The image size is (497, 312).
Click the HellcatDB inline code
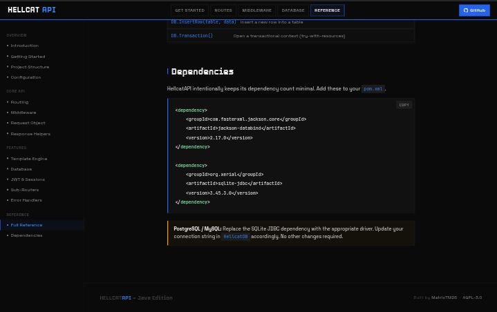coord(236,237)
